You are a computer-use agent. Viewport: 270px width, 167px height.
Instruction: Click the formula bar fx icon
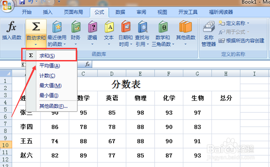click(87, 64)
